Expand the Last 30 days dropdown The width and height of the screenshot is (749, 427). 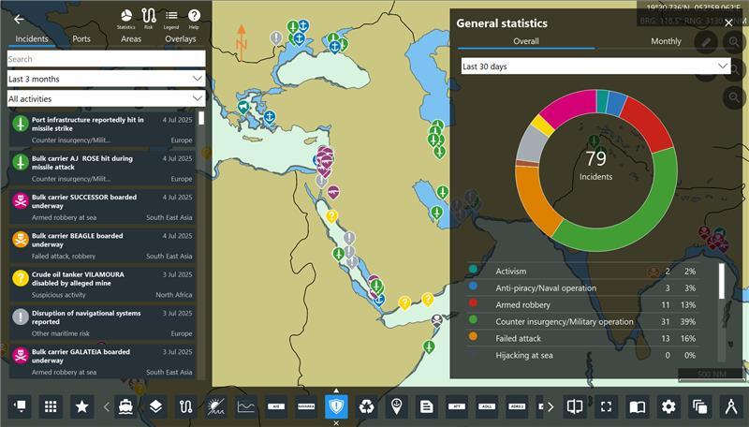595,66
